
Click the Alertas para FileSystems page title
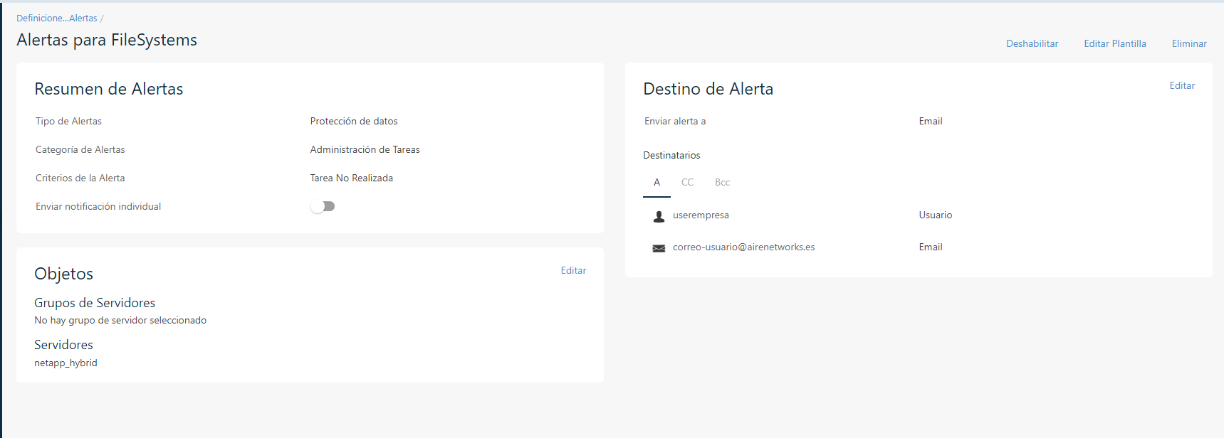point(107,41)
